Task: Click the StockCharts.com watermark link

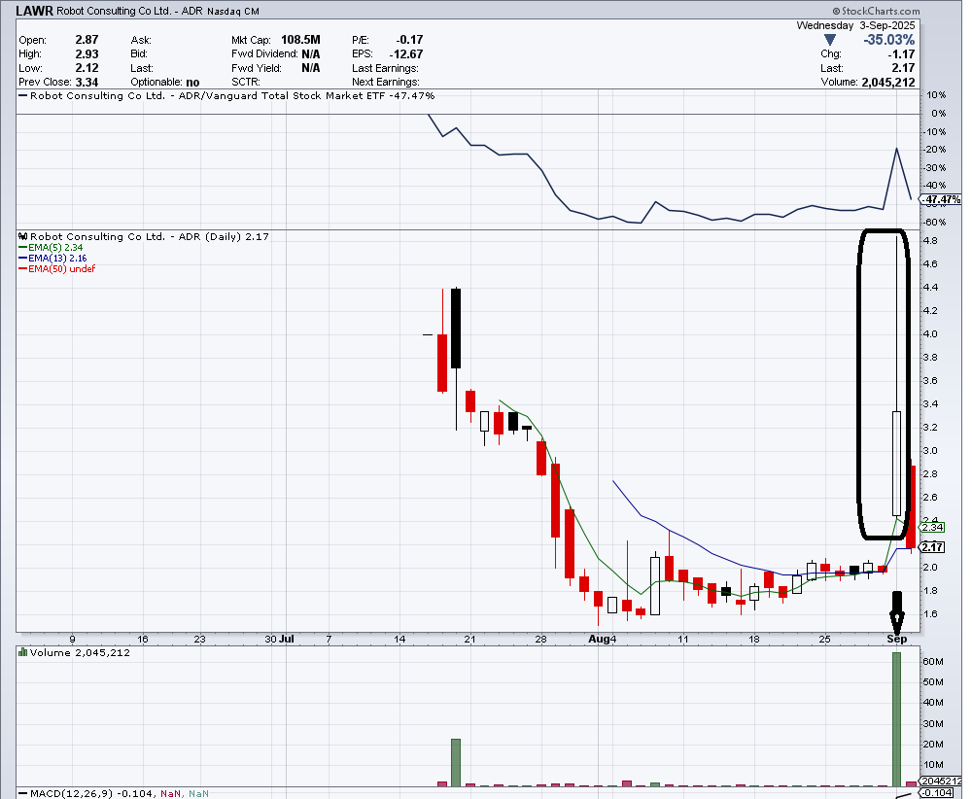Action: (876, 11)
